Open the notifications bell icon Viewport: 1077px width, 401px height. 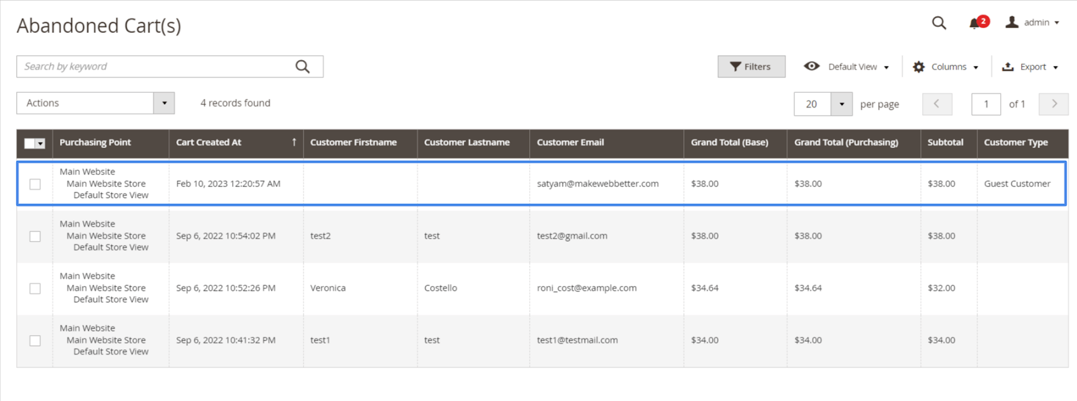pyautogui.click(x=975, y=24)
